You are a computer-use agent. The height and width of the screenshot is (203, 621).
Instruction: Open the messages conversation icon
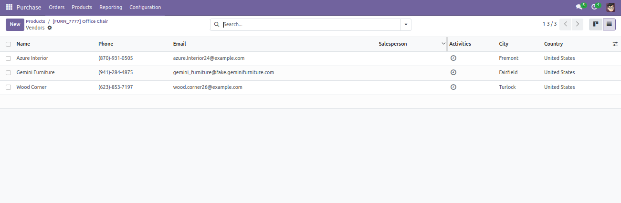579,7
